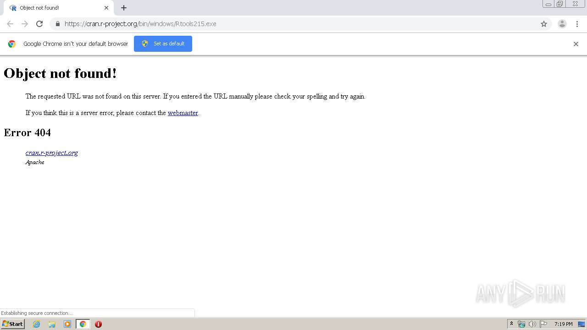The height and width of the screenshot is (330, 587).
Task: Open the Chrome profile avatar
Action: pos(562,24)
